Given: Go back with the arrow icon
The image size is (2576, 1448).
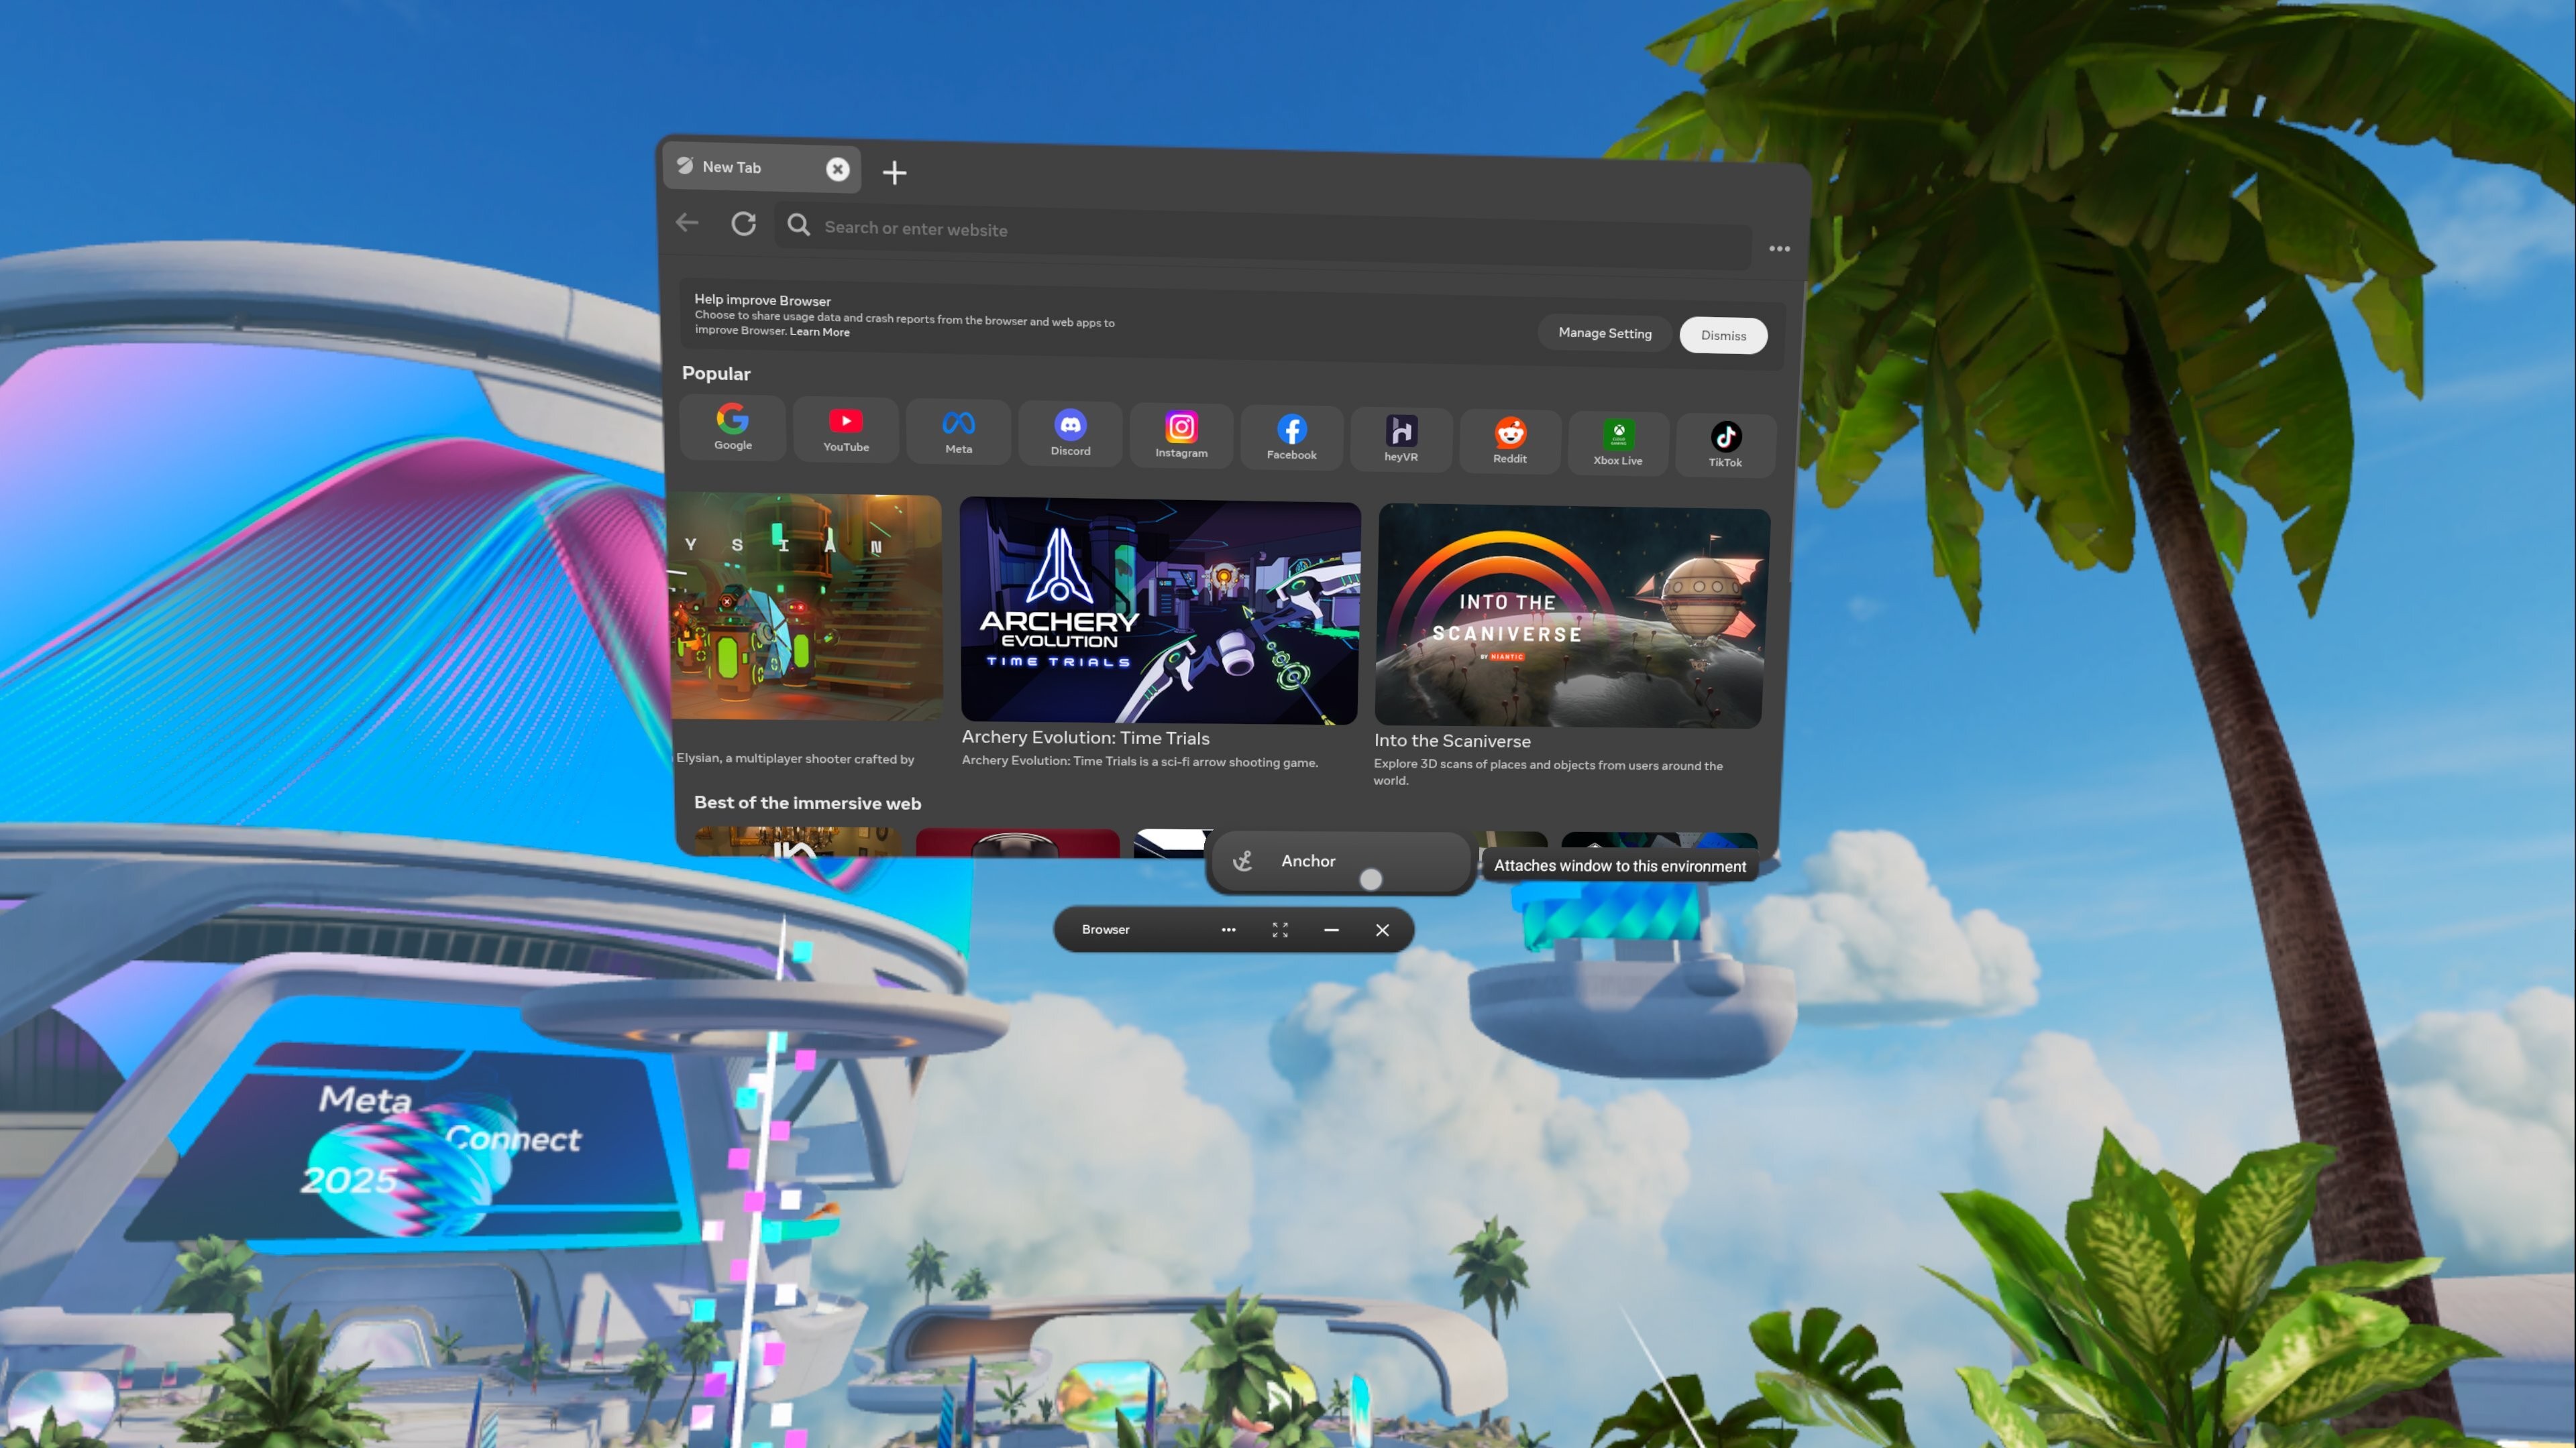Looking at the screenshot, I should tap(687, 223).
